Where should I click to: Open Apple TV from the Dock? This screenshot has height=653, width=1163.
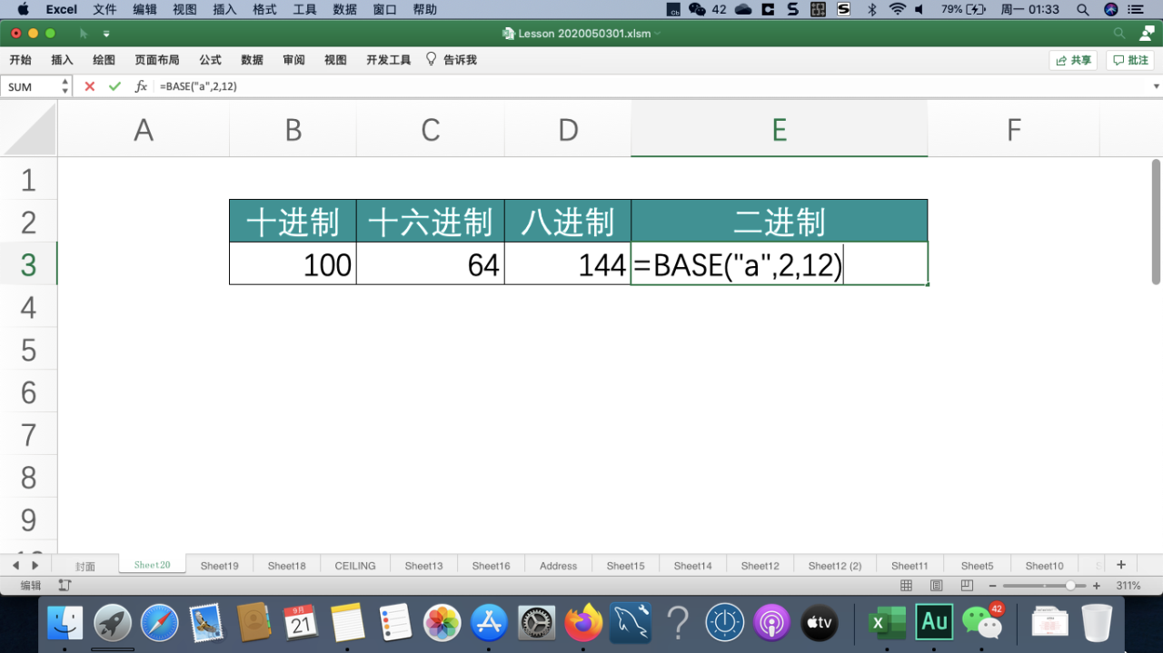pos(820,623)
